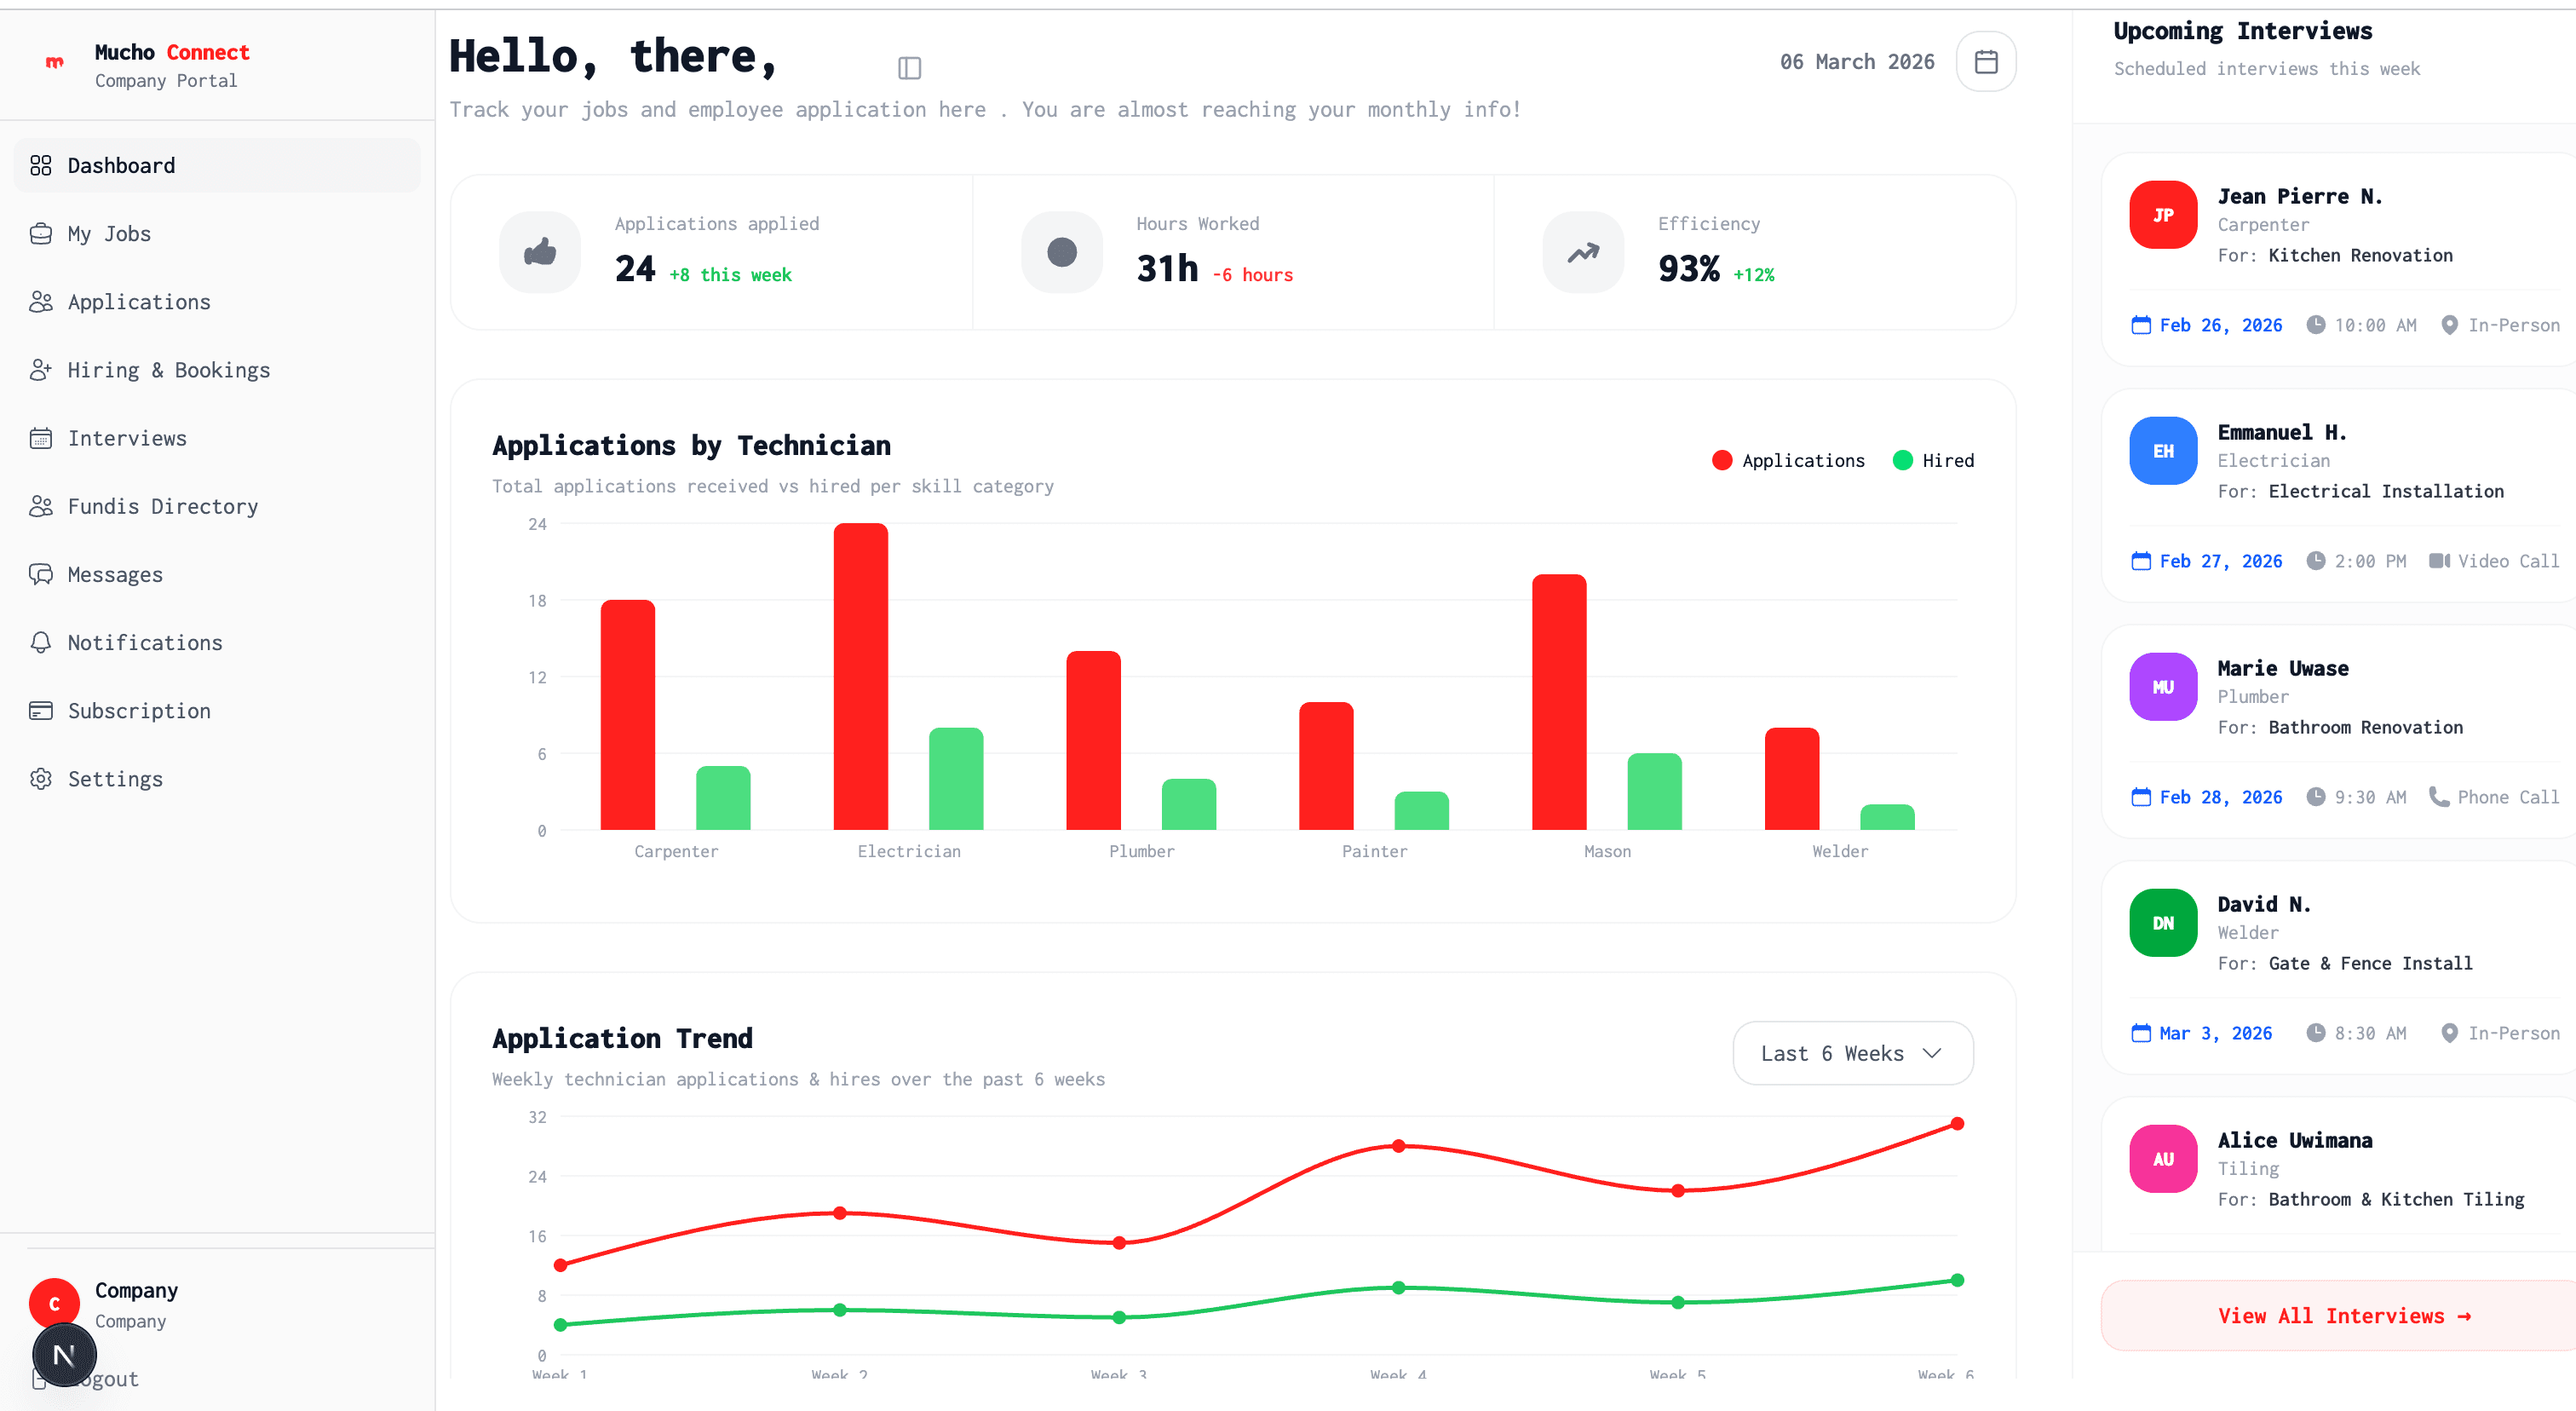Open the Dashboard section

pos(120,165)
